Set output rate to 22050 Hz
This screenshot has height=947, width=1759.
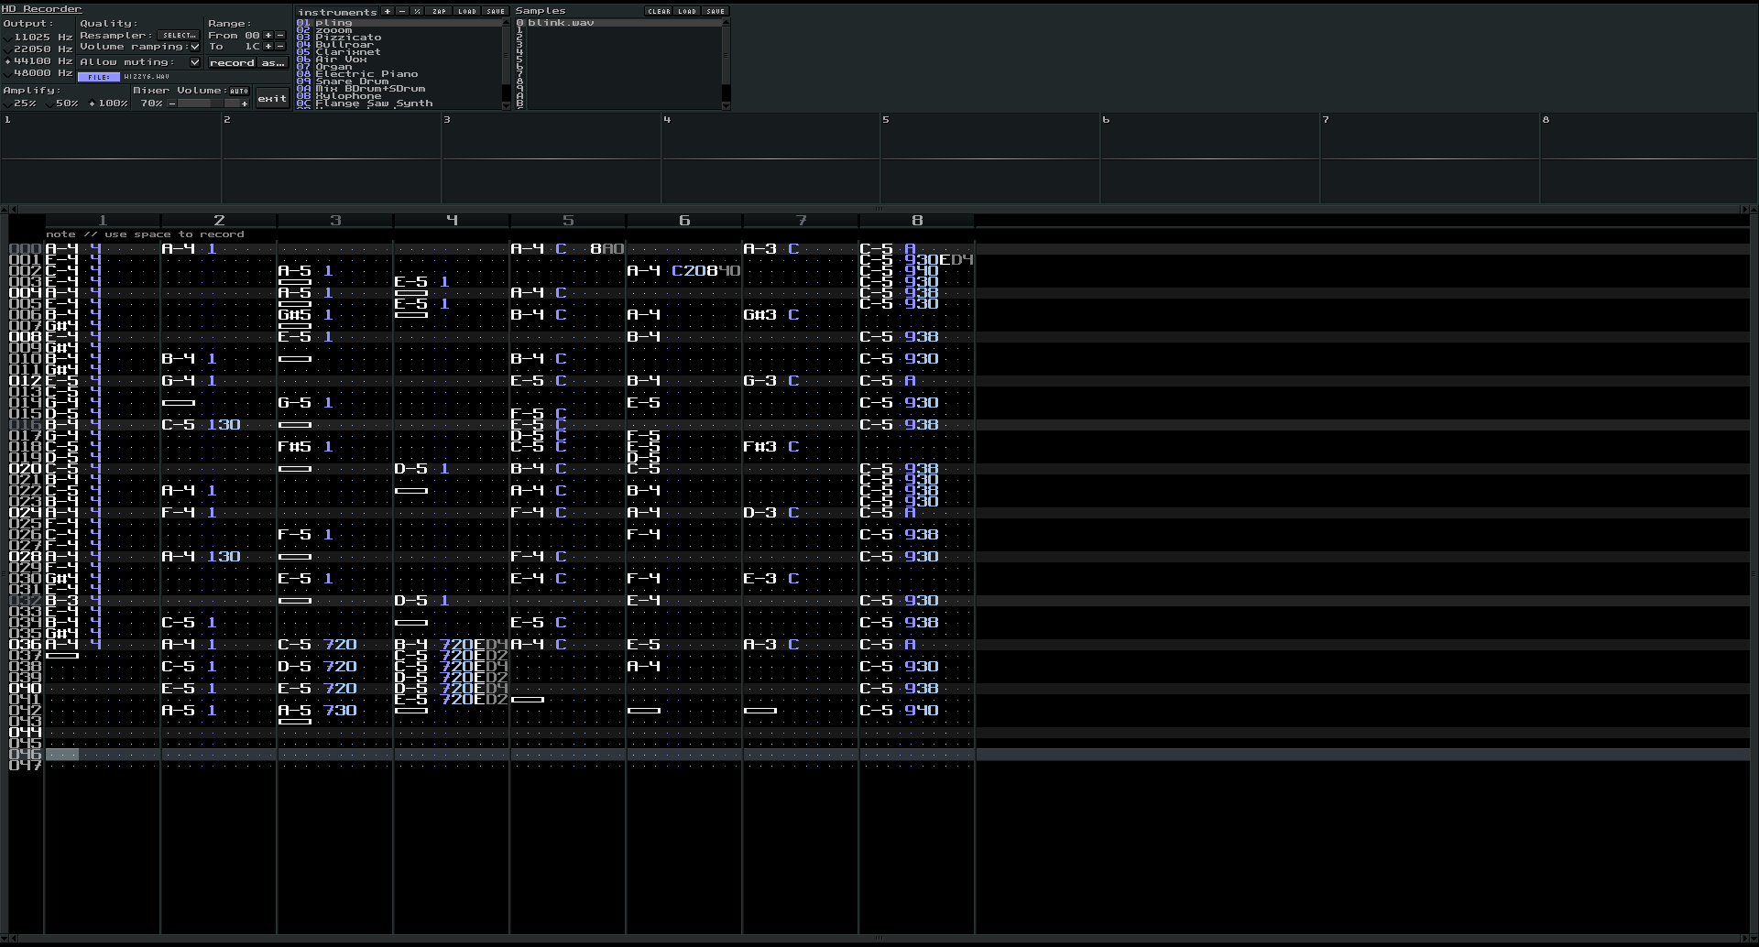pos(38,49)
